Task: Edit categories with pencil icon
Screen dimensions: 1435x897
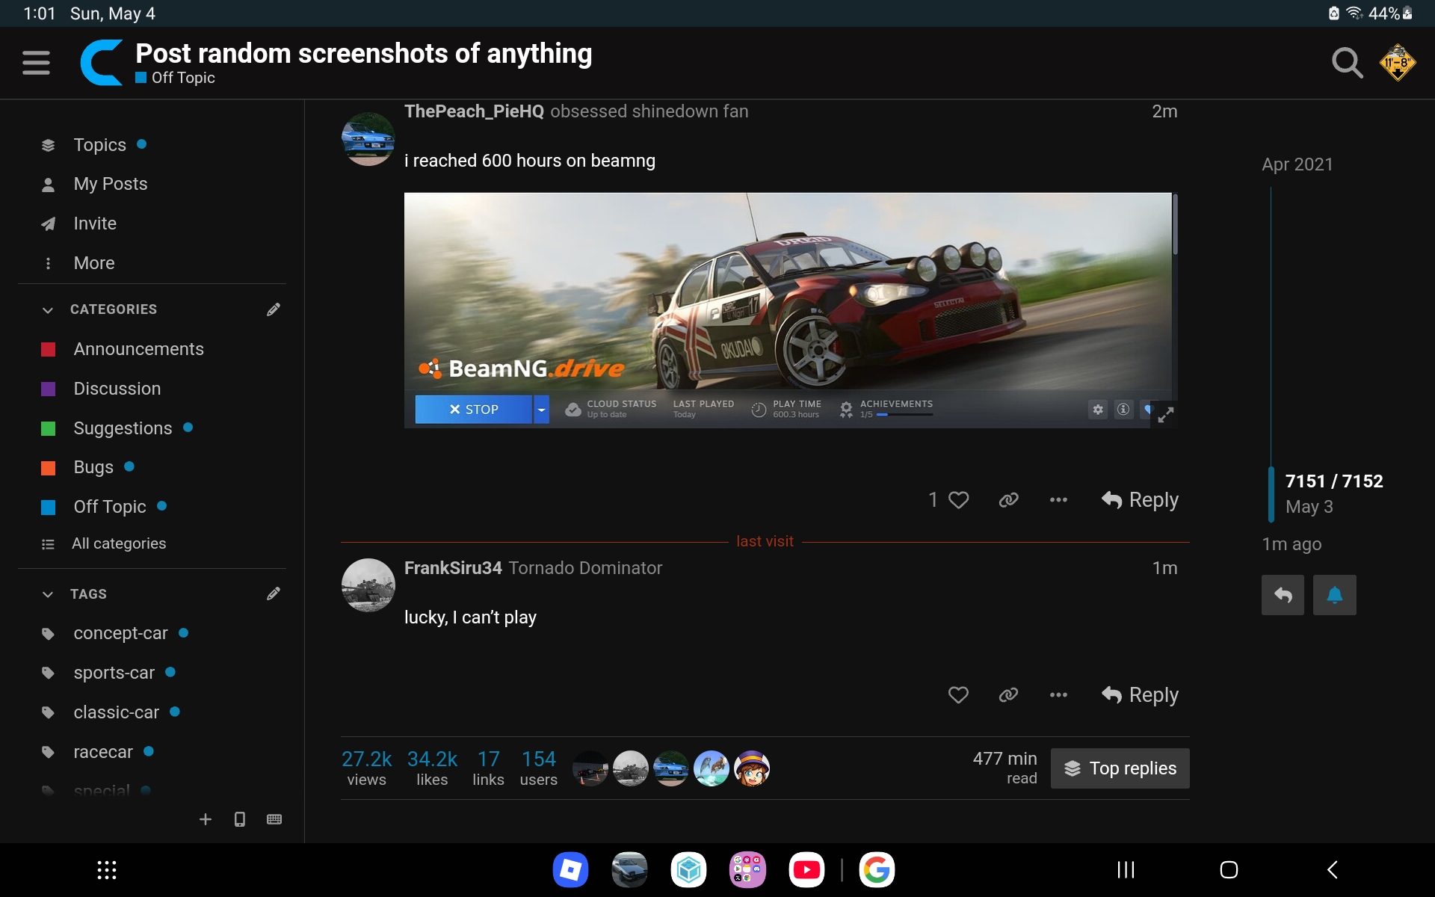Action: [x=274, y=309]
